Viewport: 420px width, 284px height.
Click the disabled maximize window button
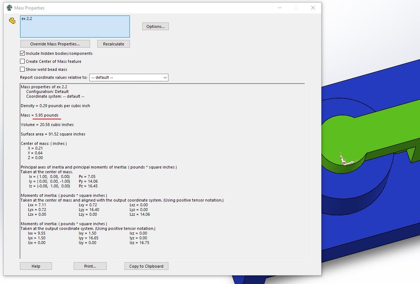coord(296,8)
